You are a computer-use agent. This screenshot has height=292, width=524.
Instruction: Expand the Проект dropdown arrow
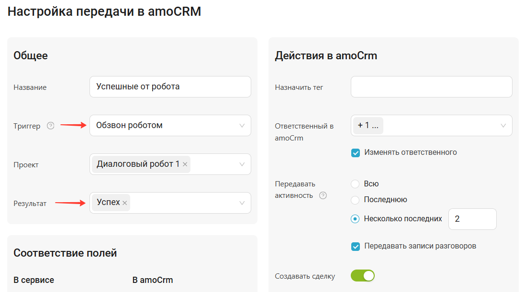pyautogui.click(x=242, y=164)
